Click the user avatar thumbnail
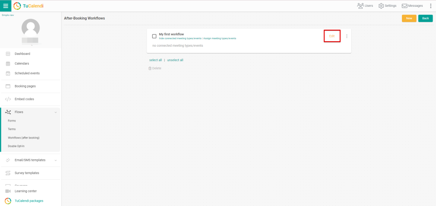The height and width of the screenshot is (206, 436). (x=31, y=28)
